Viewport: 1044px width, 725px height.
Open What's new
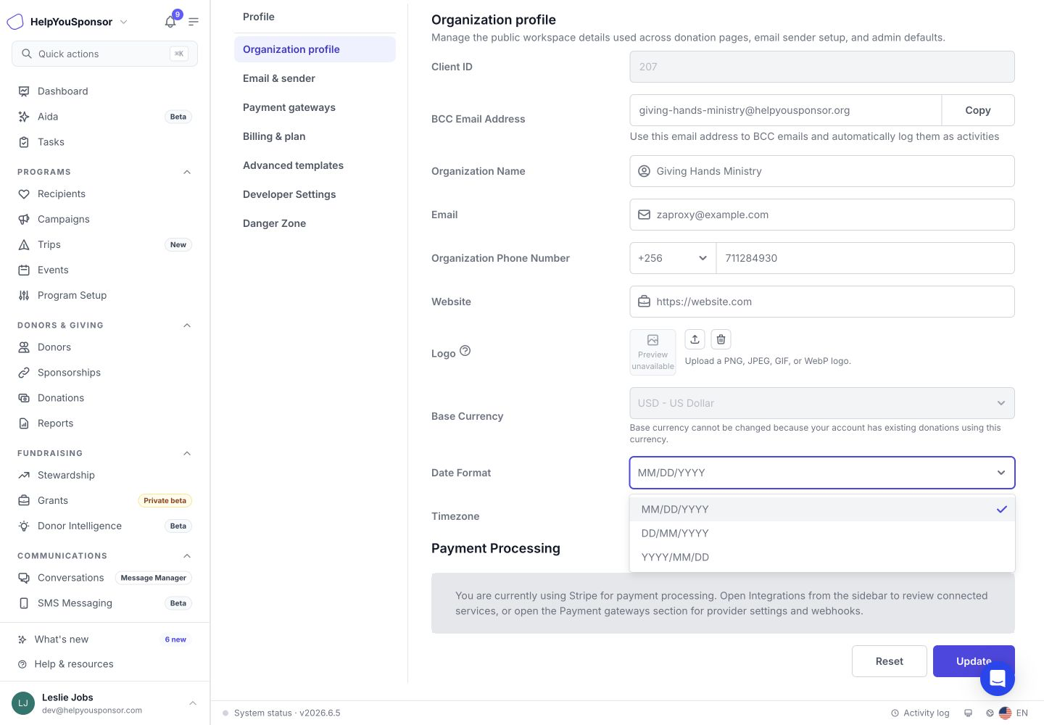click(104, 639)
